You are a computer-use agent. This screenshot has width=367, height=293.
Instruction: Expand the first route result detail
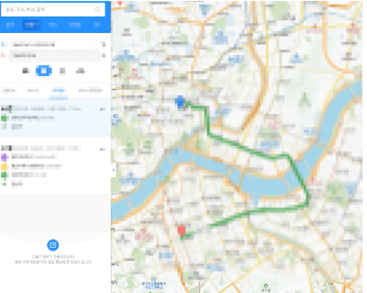[55, 118]
